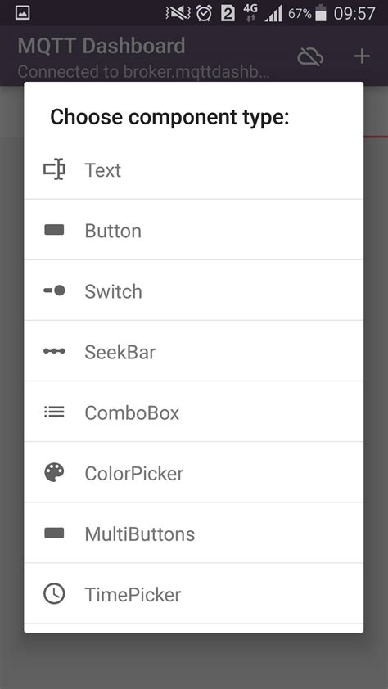Viewport: 388px width, 689px height.
Task: Click the Button component rectangle icon
Action: pyautogui.click(x=54, y=230)
